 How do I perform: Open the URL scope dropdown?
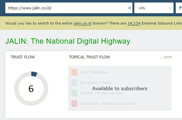tap(154, 8)
